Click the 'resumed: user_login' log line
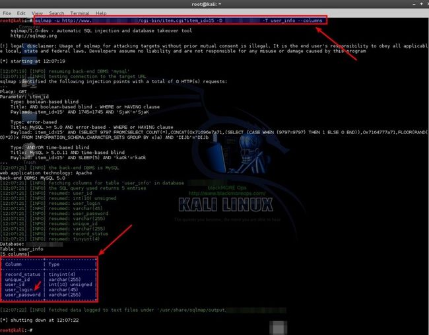This screenshot has width=429, height=335. point(50,204)
